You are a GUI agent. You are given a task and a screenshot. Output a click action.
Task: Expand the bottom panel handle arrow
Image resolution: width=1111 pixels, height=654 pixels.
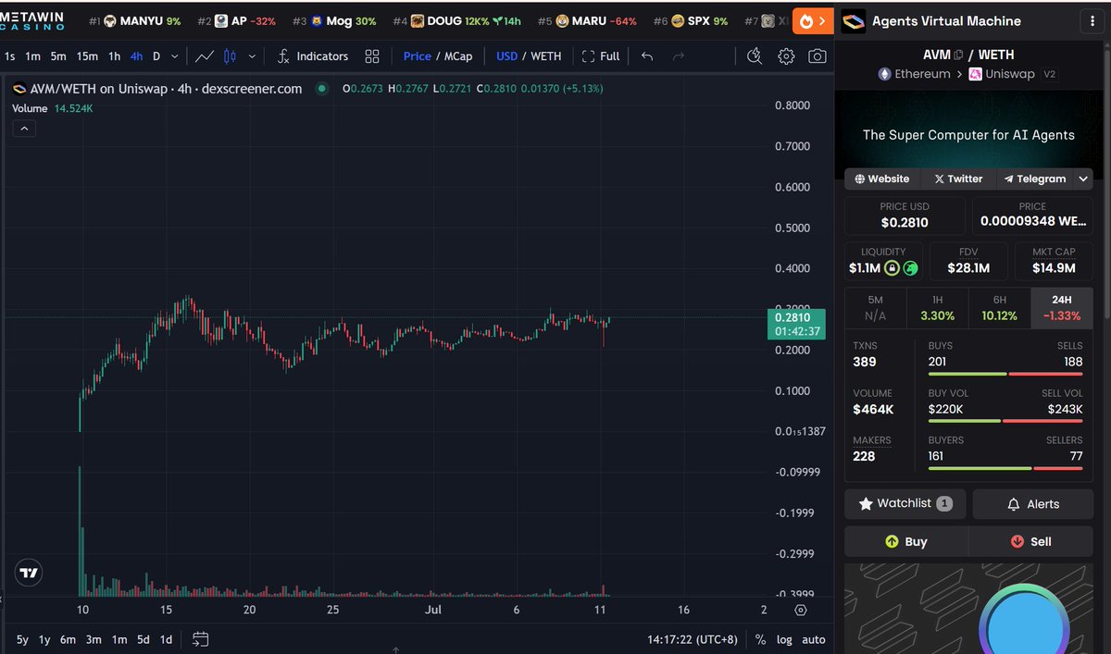coord(396,650)
